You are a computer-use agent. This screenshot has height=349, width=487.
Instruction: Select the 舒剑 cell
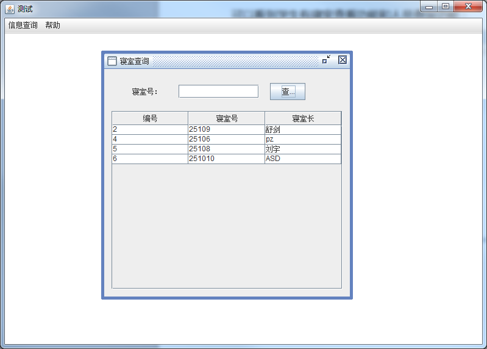point(303,129)
